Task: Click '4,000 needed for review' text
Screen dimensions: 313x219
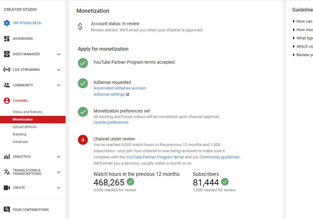Action: pos(115,190)
